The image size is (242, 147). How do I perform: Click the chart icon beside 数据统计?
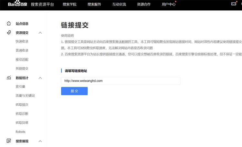[9, 78]
